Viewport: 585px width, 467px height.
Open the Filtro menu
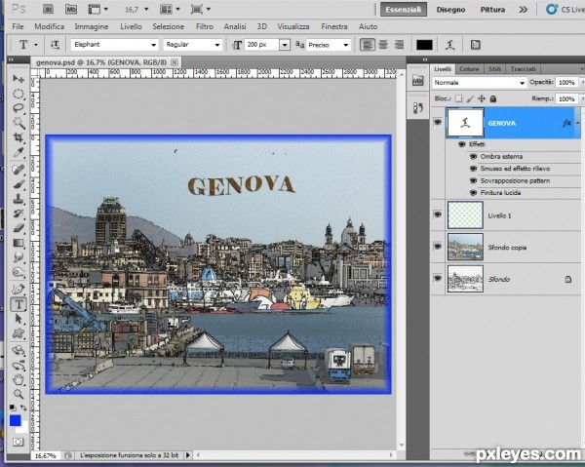(x=205, y=26)
